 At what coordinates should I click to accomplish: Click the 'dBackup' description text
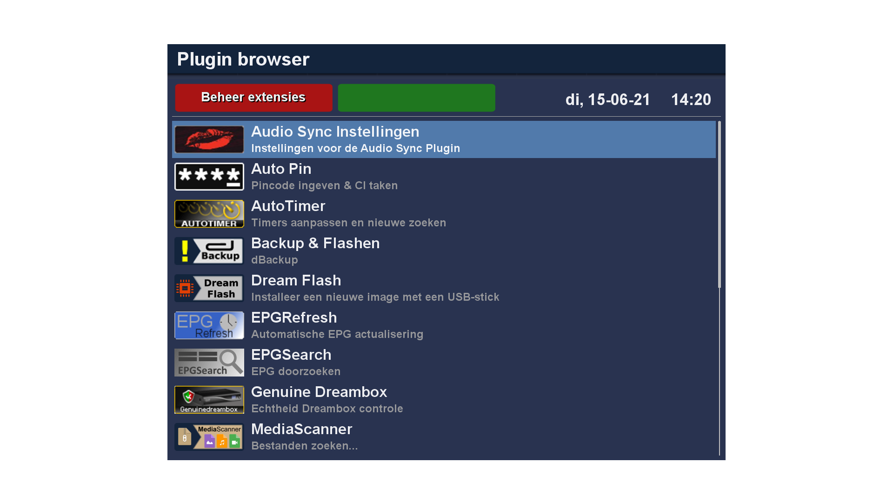coord(274,260)
